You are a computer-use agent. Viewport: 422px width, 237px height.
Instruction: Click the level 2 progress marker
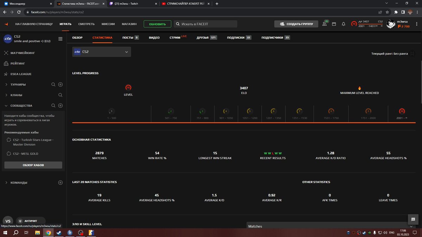coord(171,111)
